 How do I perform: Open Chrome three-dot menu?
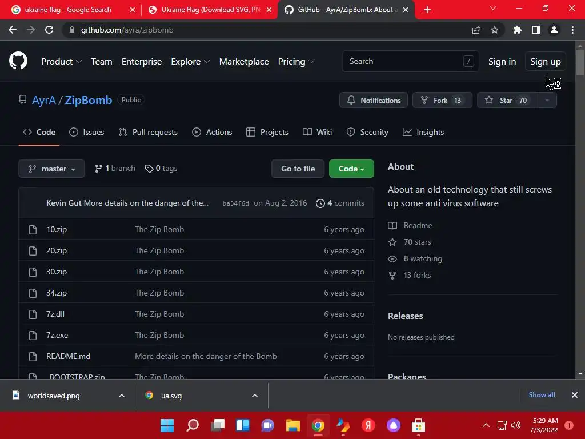[572, 30]
